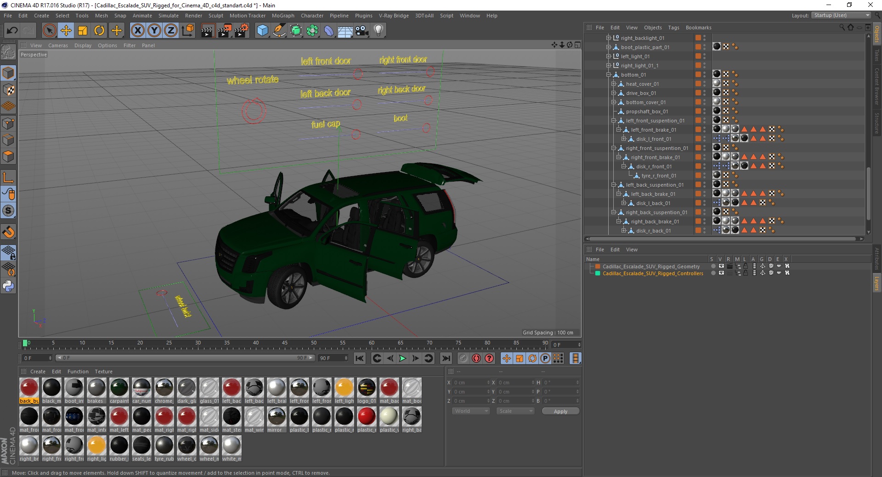The width and height of the screenshot is (882, 477).
Task: Open Object Manager Tags menu
Action: [x=673, y=28]
